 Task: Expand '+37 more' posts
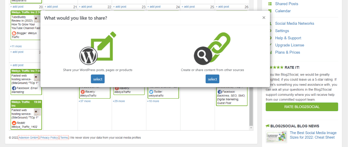pyautogui.click(x=85, y=101)
